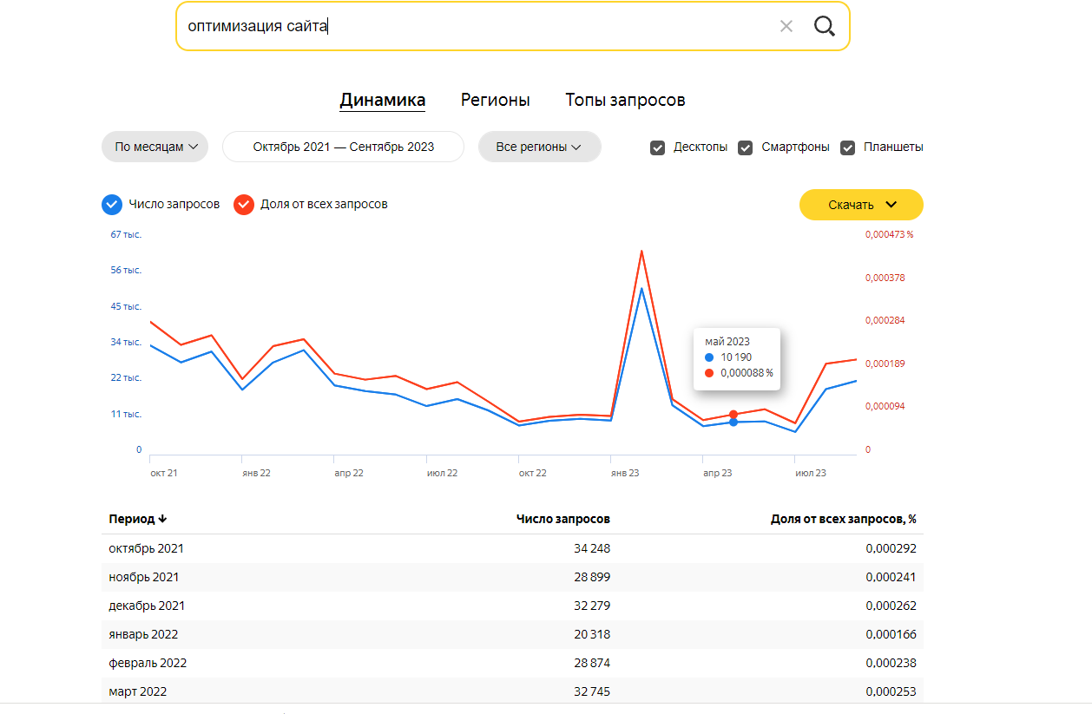This screenshot has width=1092, height=714.
Task: Switch to the Регионы tab
Action: (495, 100)
